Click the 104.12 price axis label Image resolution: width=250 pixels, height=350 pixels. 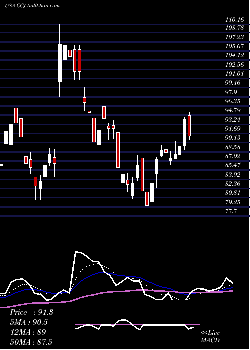tap(235, 55)
